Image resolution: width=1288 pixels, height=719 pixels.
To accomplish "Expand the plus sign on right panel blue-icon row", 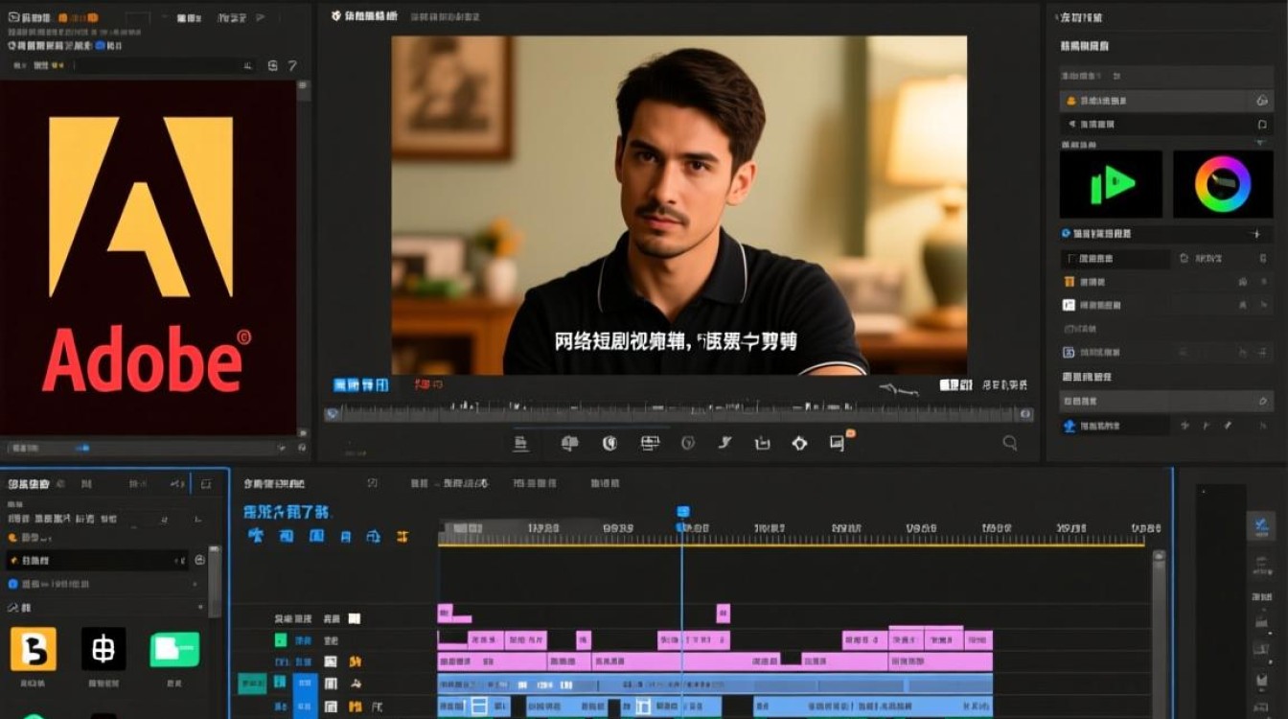I will 1256,234.
